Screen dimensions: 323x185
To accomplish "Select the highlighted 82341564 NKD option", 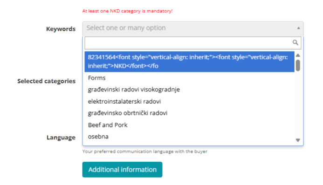I will (189, 62).
